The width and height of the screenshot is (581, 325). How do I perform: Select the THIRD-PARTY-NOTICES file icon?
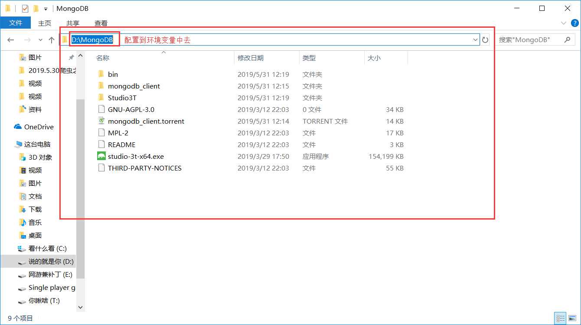pos(101,168)
